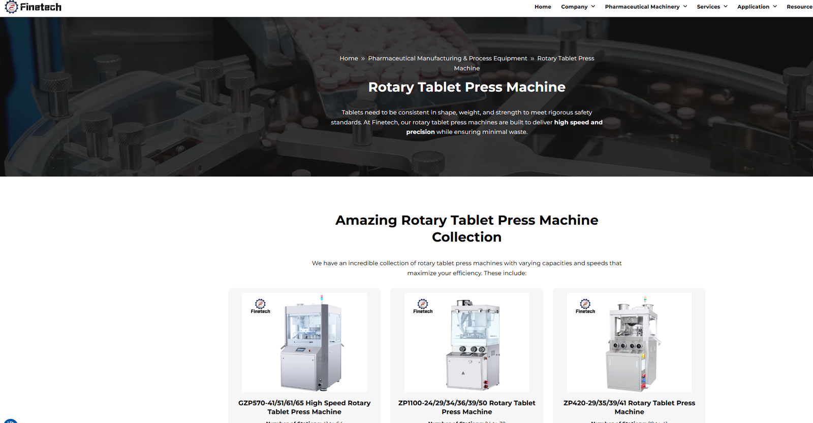Expand the Company dropdown chevron
The image size is (813, 423).
(593, 7)
